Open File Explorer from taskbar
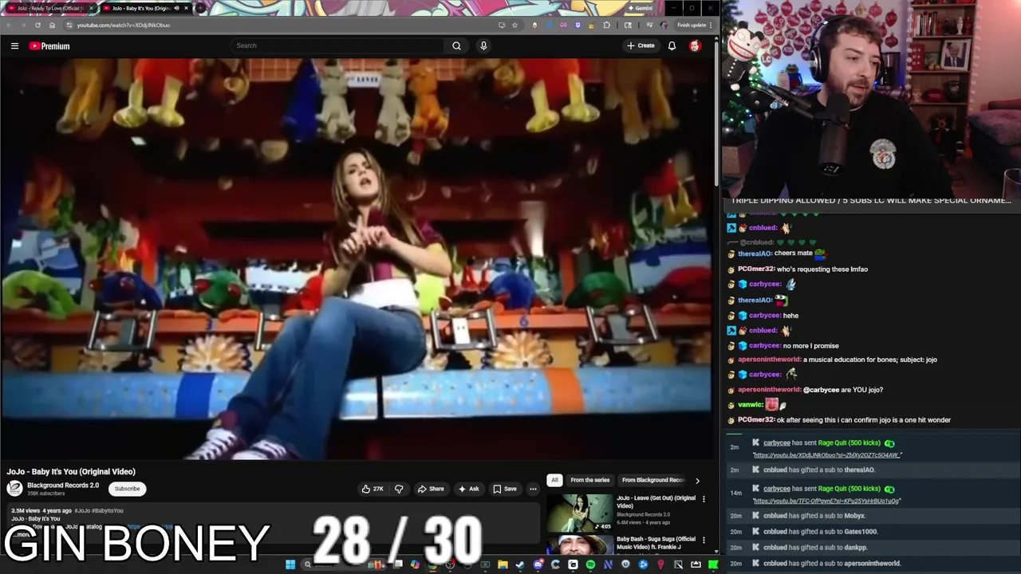 [x=503, y=564]
